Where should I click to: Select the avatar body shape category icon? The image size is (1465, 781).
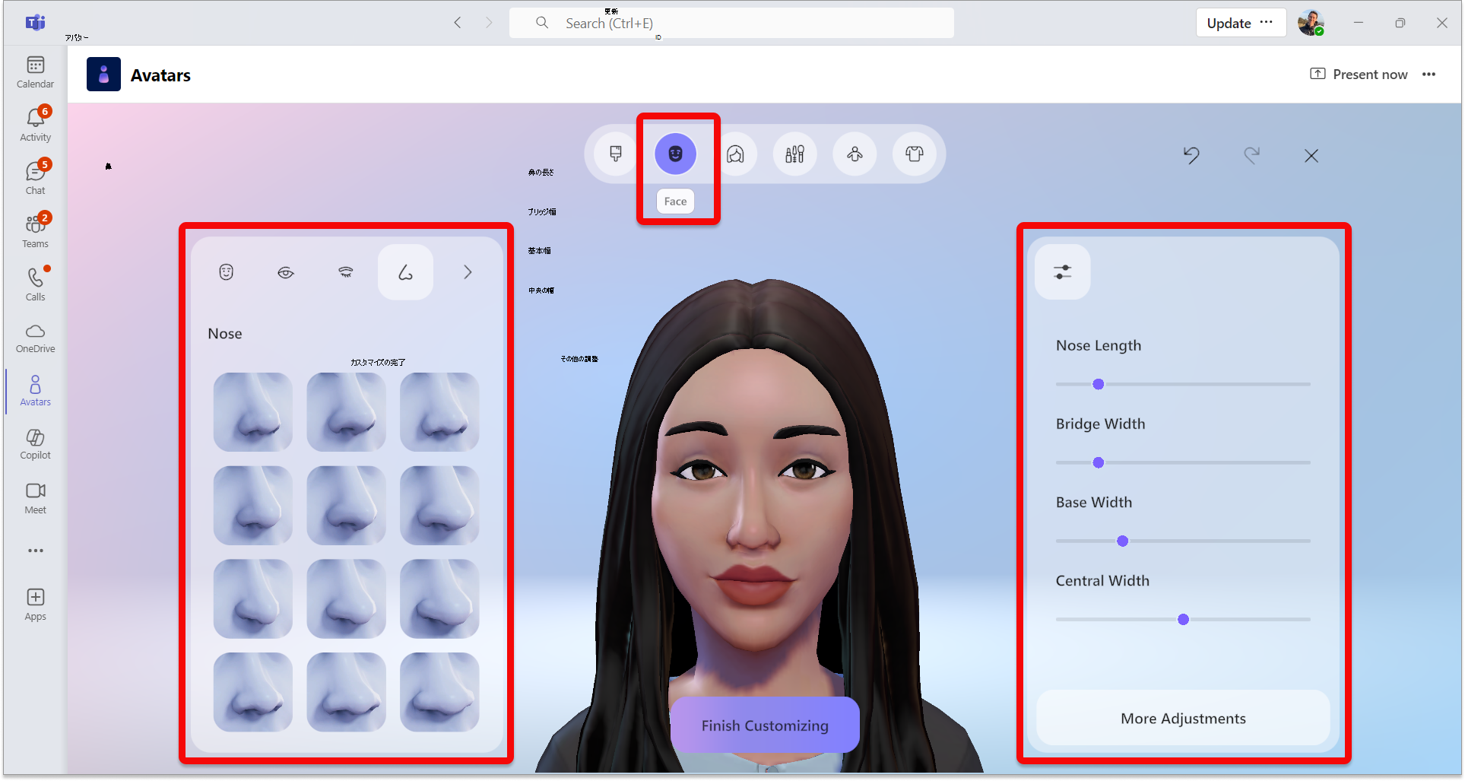855,154
